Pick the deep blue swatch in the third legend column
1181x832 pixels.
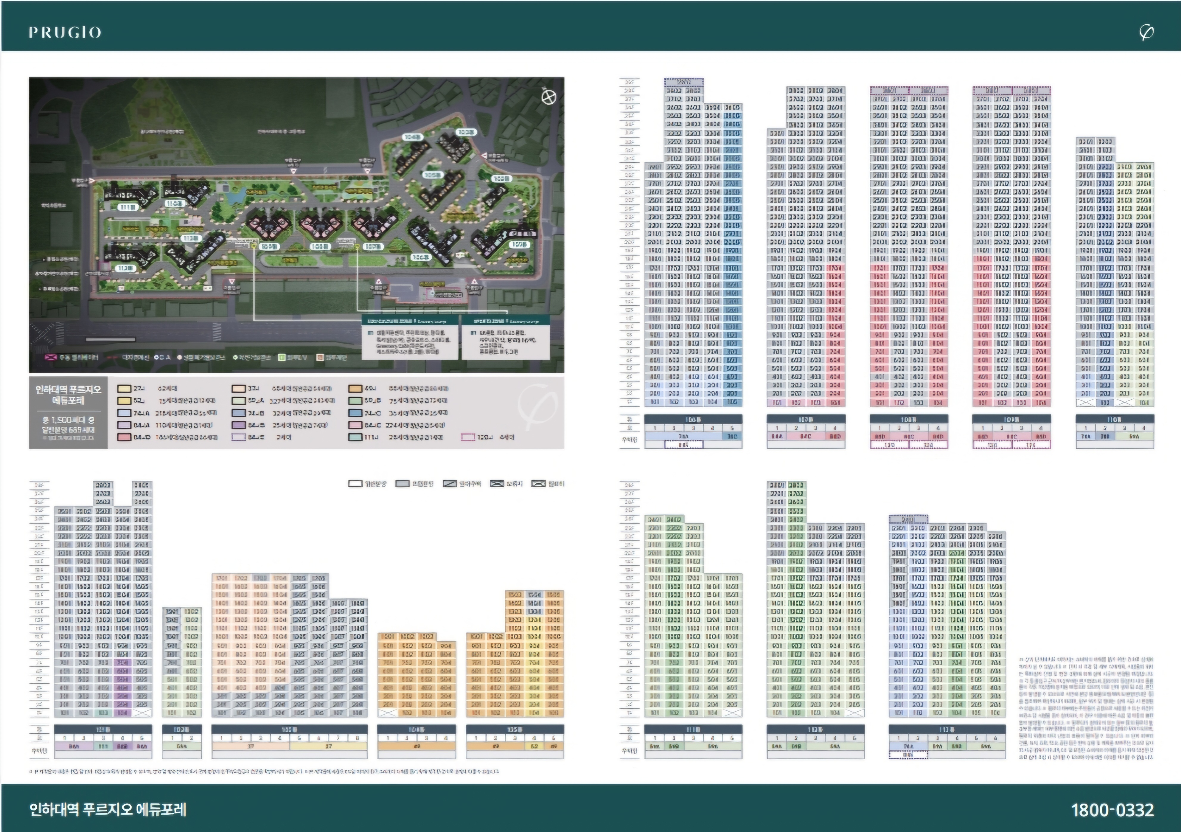click(x=355, y=413)
